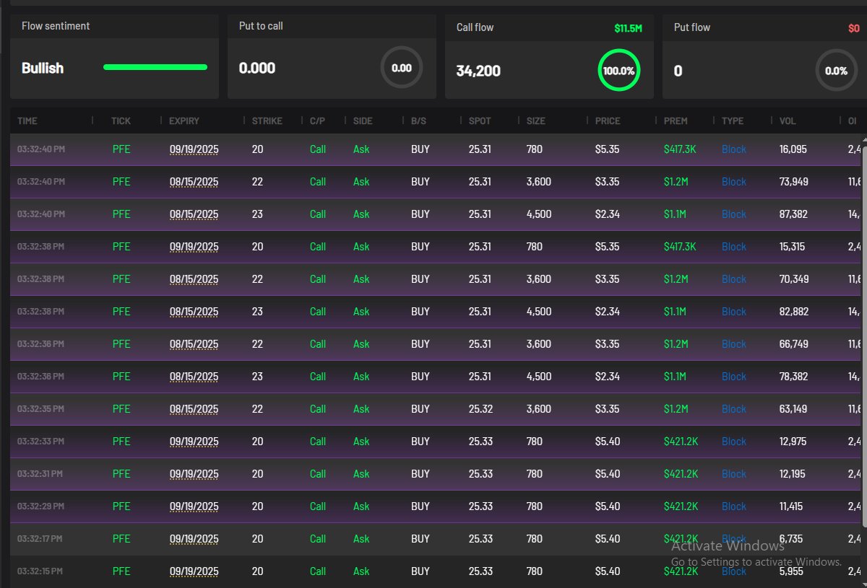Click the PFE ticker in the 78,382 volume row
The image size is (867, 588).
tap(121, 377)
